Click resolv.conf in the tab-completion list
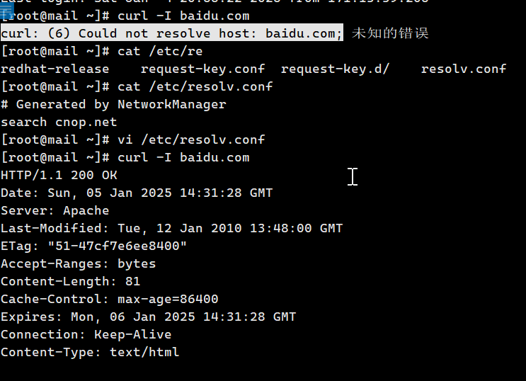This screenshot has width=526, height=381. [x=464, y=69]
